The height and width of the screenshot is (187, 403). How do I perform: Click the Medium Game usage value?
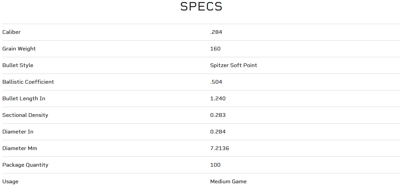click(228, 182)
